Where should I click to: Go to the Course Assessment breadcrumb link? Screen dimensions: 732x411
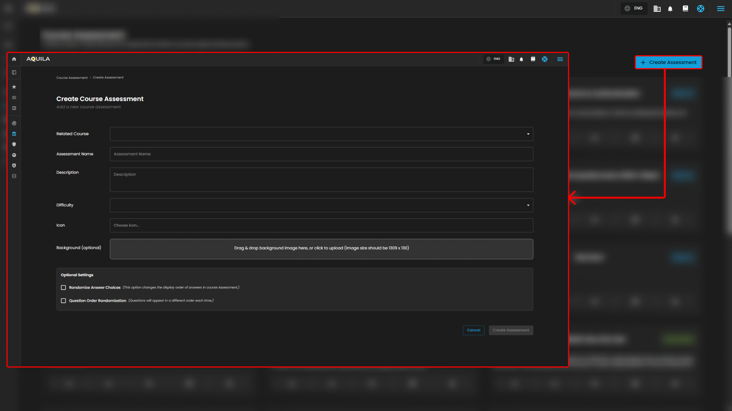(x=72, y=78)
